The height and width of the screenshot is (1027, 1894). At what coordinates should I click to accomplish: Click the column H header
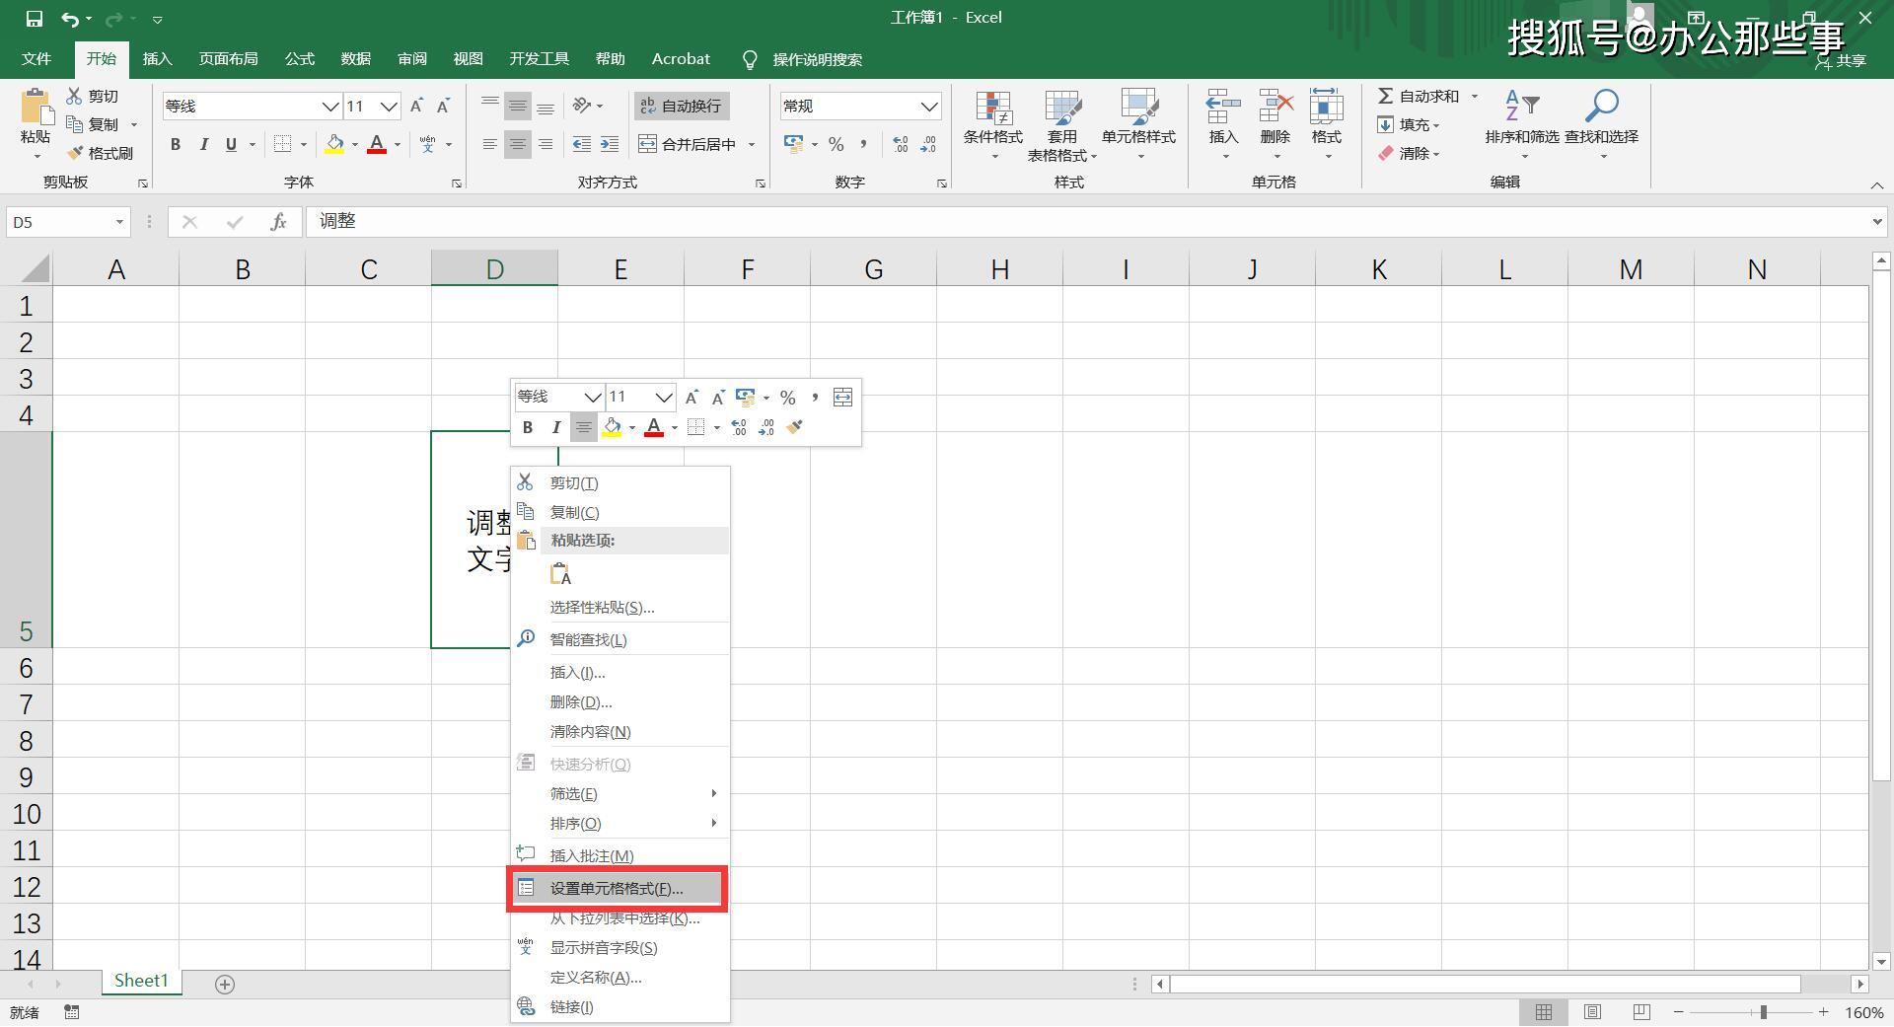(999, 269)
